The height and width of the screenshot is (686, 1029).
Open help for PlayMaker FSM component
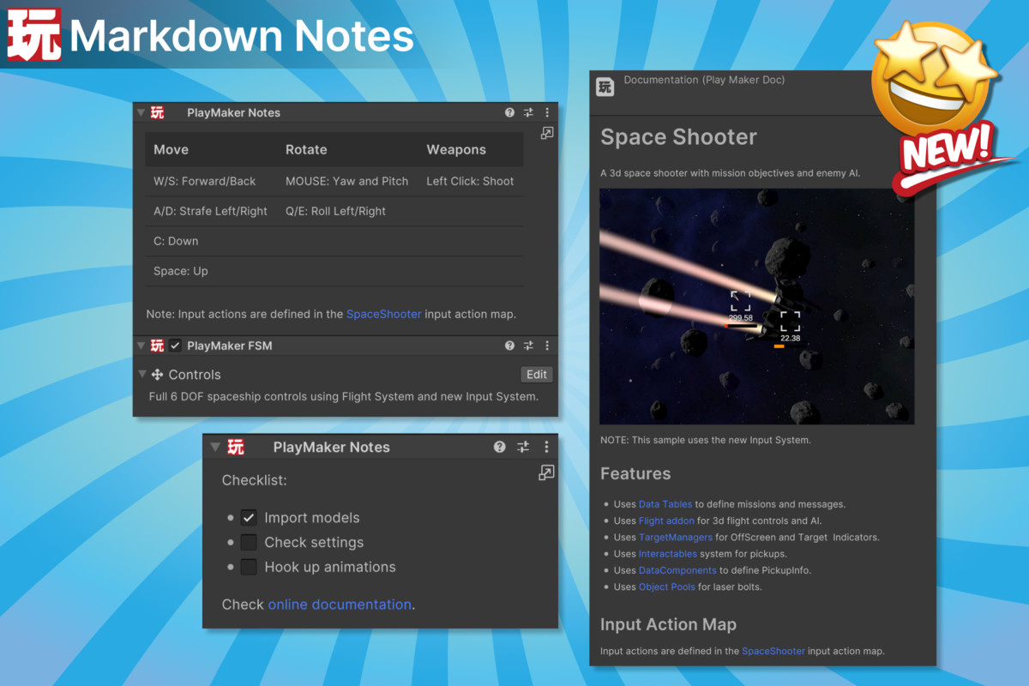point(509,346)
